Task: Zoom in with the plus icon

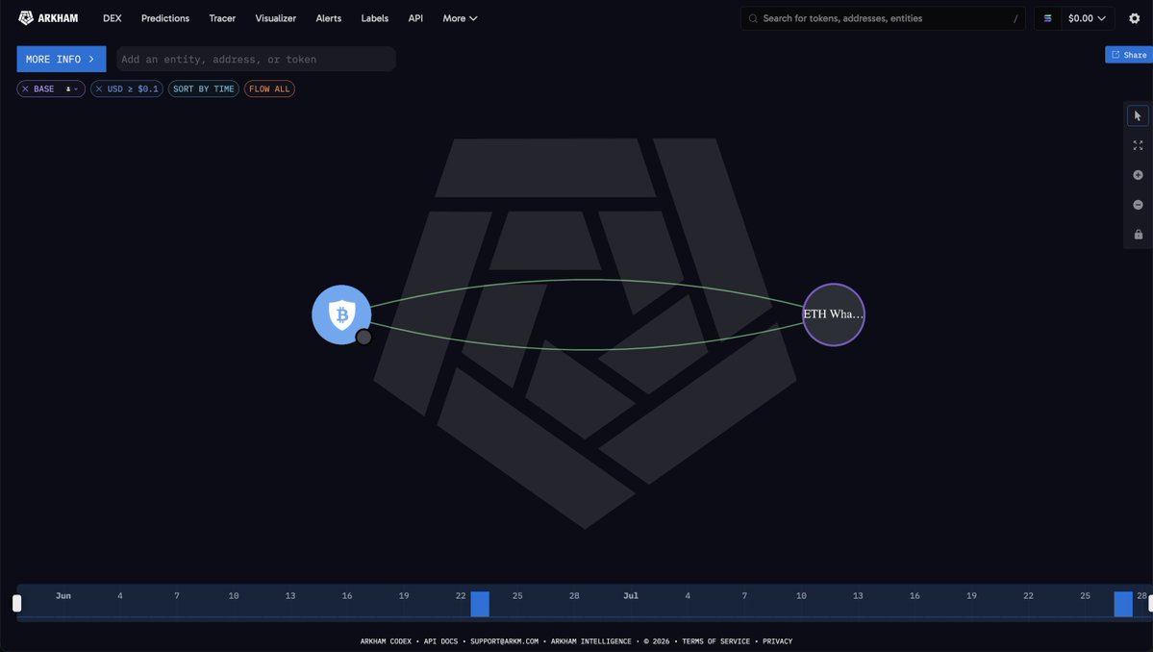Action: (x=1138, y=175)
